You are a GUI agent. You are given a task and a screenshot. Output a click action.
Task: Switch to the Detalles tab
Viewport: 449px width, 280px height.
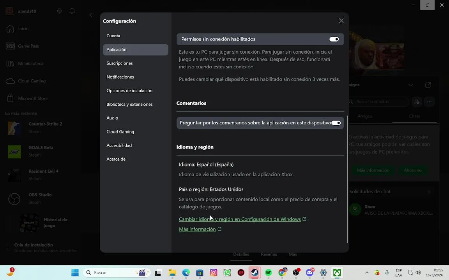pos(241,254)
